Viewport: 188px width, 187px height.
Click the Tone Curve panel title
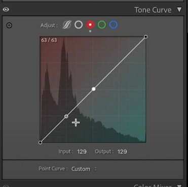(153, 10)
